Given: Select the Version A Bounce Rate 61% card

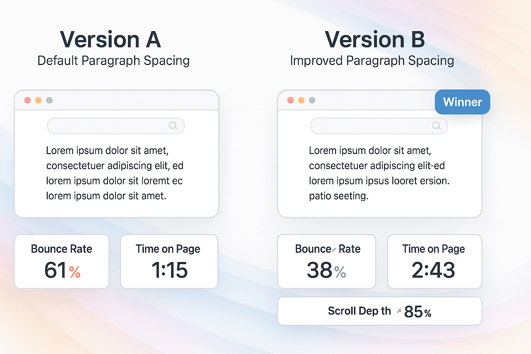Looking at the screenshot, I should click(x=62, y=261).
